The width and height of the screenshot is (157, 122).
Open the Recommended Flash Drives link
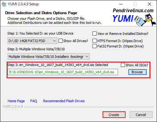pos(64,101)
